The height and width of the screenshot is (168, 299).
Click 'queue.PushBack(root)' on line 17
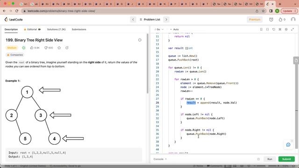184,60
